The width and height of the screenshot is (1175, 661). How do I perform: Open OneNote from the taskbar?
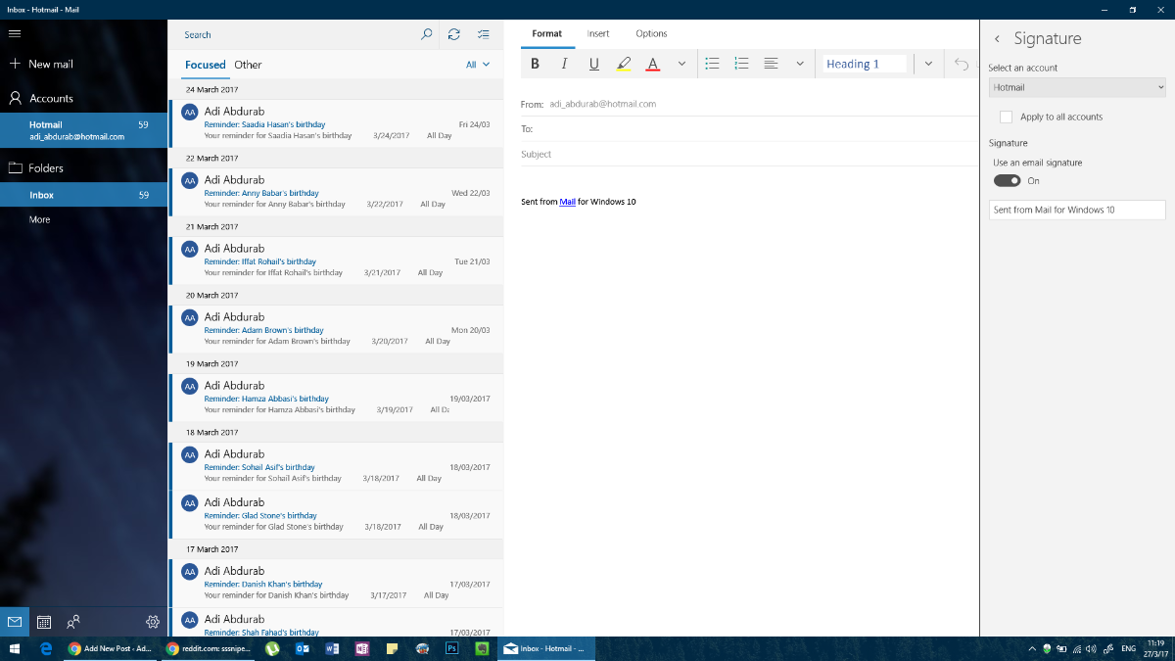coord(362,648)
